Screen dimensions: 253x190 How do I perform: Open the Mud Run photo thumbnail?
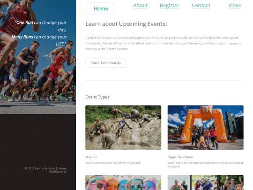click(123, 128)
